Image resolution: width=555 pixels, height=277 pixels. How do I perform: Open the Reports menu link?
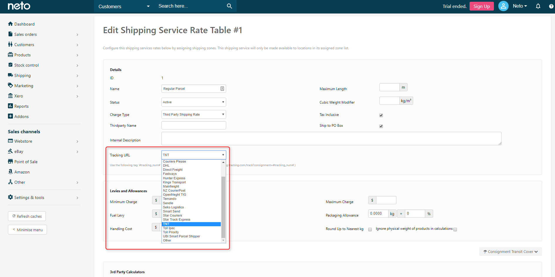tap(21, 106)
